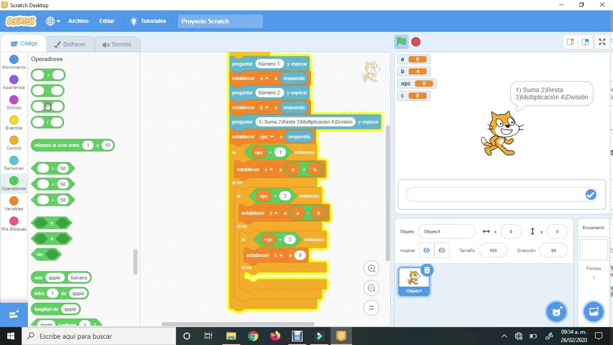
Task: Click the sprite x position field
Action: tap(511, 231)
